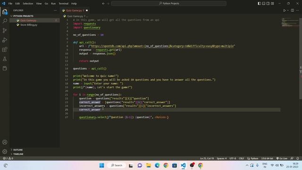Viewport: 302px width, 170px height.
Task: Open the Terminal menu
Action: click(64, 3)
